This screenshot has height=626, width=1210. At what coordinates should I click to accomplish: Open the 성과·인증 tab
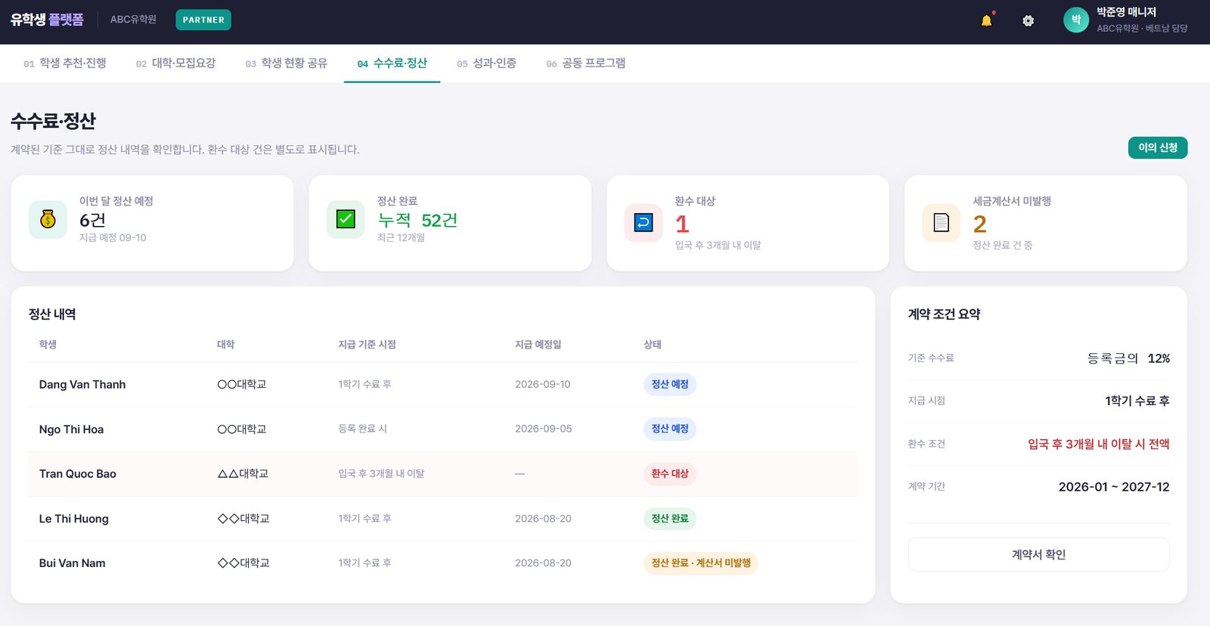pos(486,64)
